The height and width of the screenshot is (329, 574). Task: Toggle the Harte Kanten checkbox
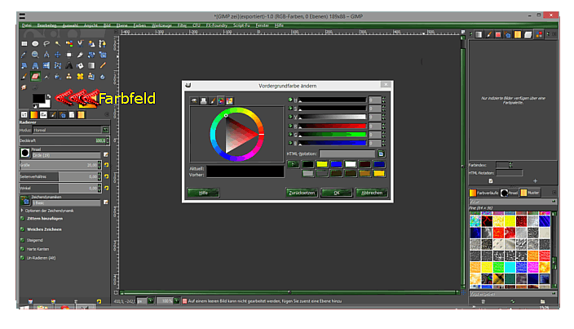click(x=22, y=249)
